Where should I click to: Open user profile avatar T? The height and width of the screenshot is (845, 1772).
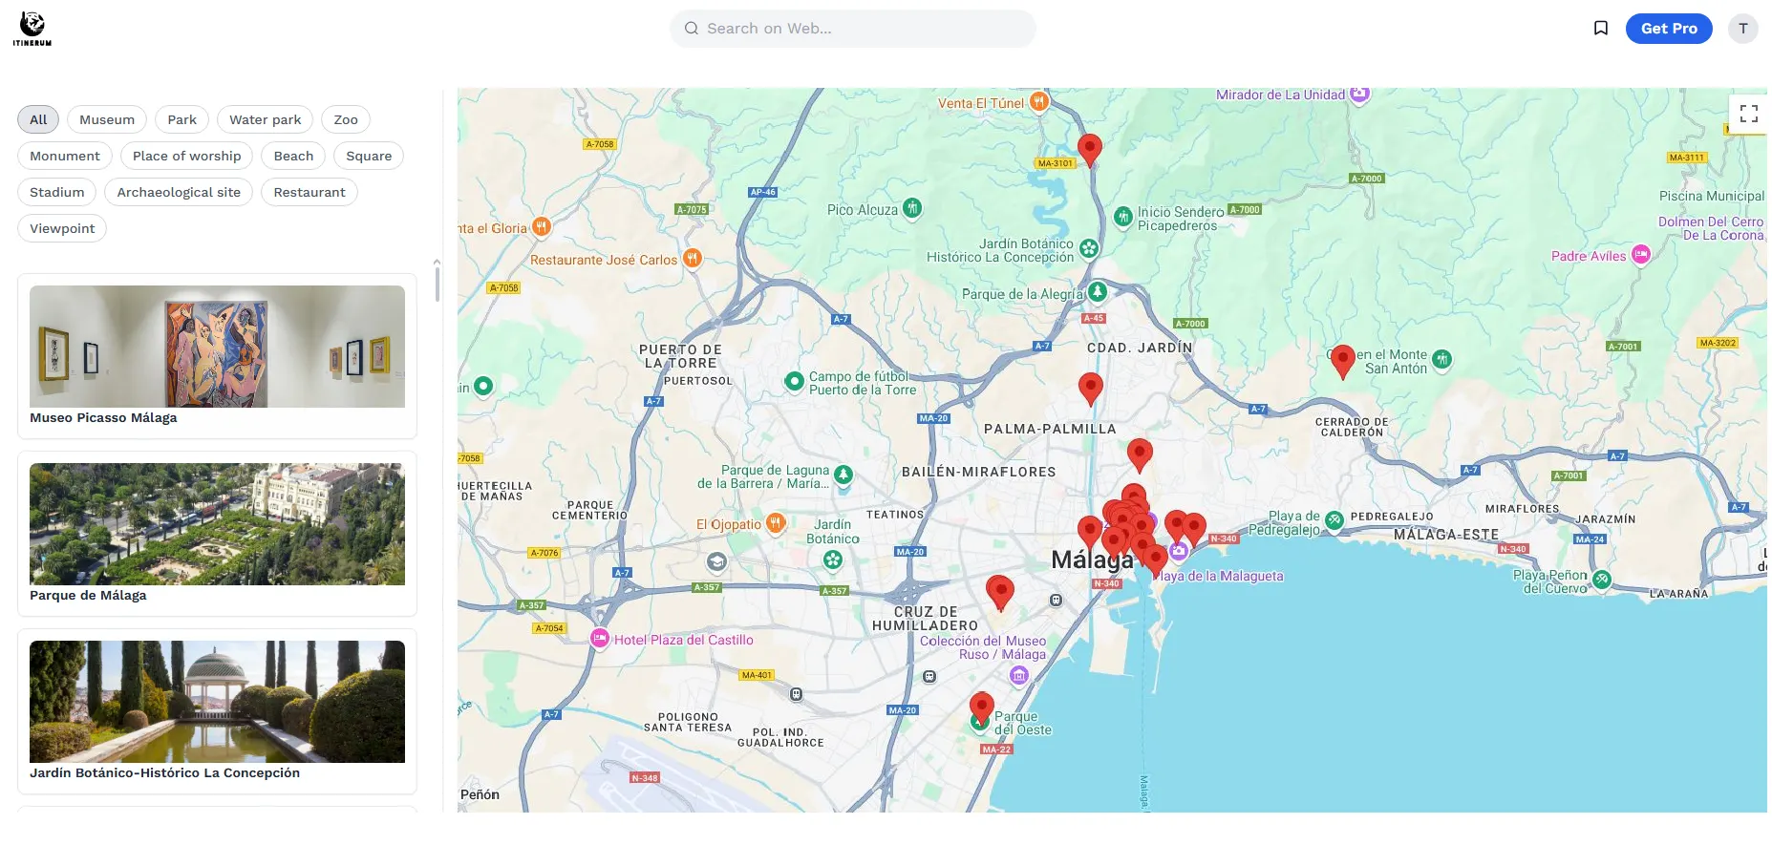pyautogui.click(x=1742, y=29)
